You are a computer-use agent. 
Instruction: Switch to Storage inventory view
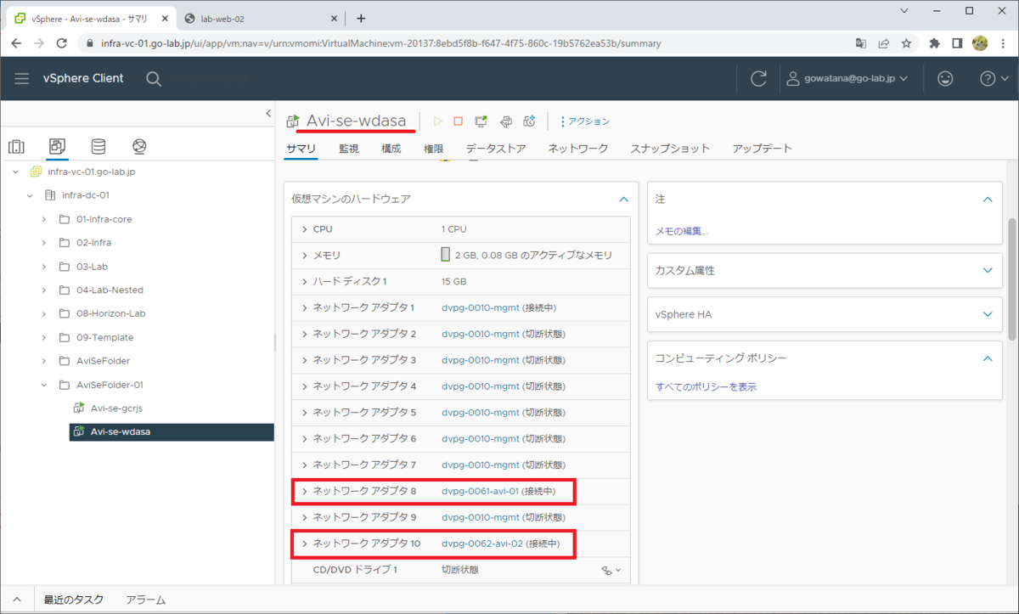click(x=99, y=146)
